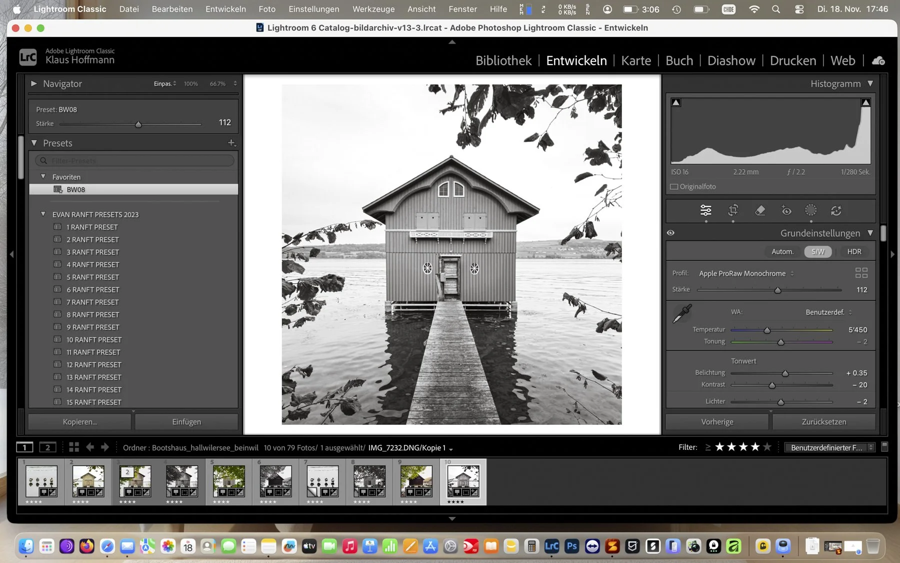Viewport: 900px width, 563px height.
Task: Click the Vorherige button
Action: 717,422
